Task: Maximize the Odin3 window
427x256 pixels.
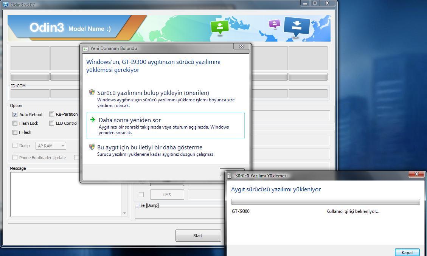Action: (x=315, y=3)
